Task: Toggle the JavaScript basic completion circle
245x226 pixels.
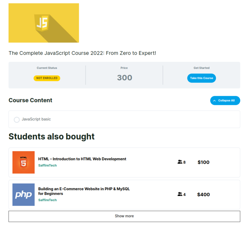Action: [17, 120]
